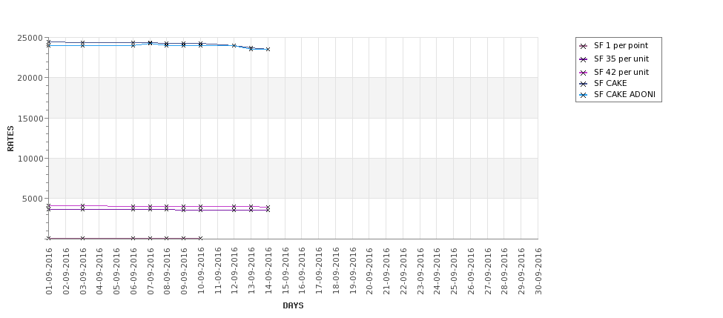
Task: Click the 15-09-2016 x-axis date label
Action: coord(285,271)
